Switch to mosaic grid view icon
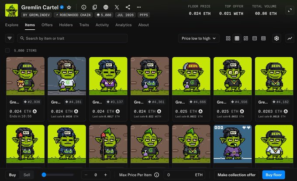 [245, 38]
